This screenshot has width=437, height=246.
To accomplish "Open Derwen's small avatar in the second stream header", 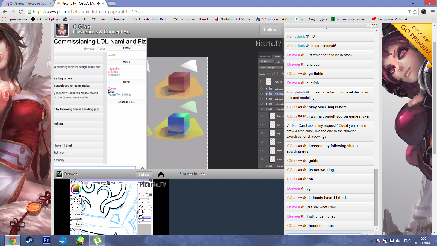I will (x=59, y=174).
